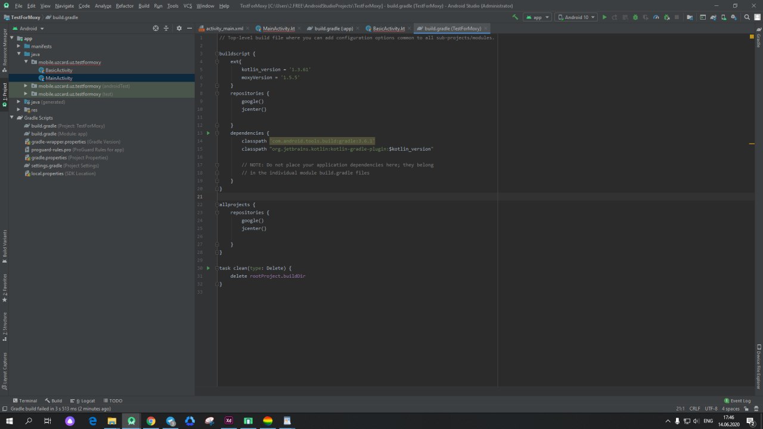Toggle the Gradle tool window

click(758, 37)
